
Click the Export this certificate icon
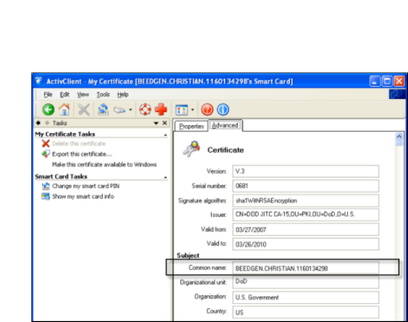(45, 154)
